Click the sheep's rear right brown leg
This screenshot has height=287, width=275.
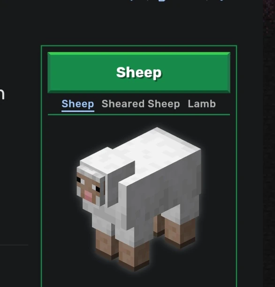click(x=180, y=232)
